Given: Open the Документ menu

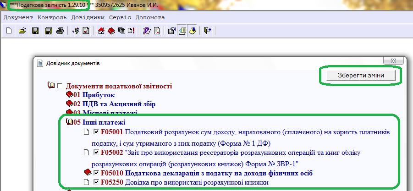Looking at the screenshot, I should click(x=18, y=17).
